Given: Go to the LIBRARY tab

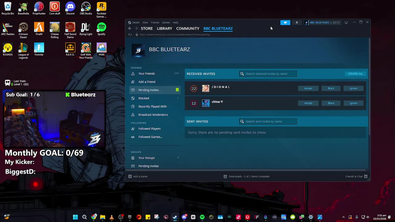Looking at the screenshot, I should point(164,28).
